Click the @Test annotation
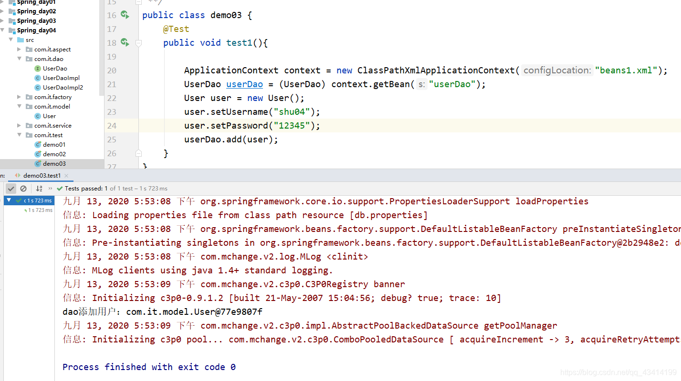 176,29
